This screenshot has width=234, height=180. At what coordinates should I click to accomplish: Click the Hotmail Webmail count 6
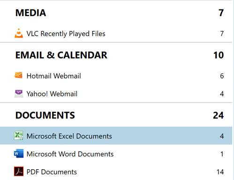tap(222, 76)
